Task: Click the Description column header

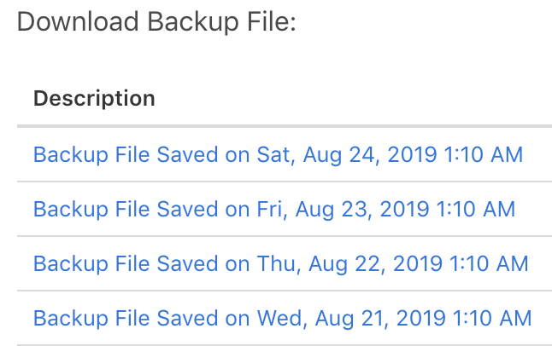Action: tap(94, 98)
